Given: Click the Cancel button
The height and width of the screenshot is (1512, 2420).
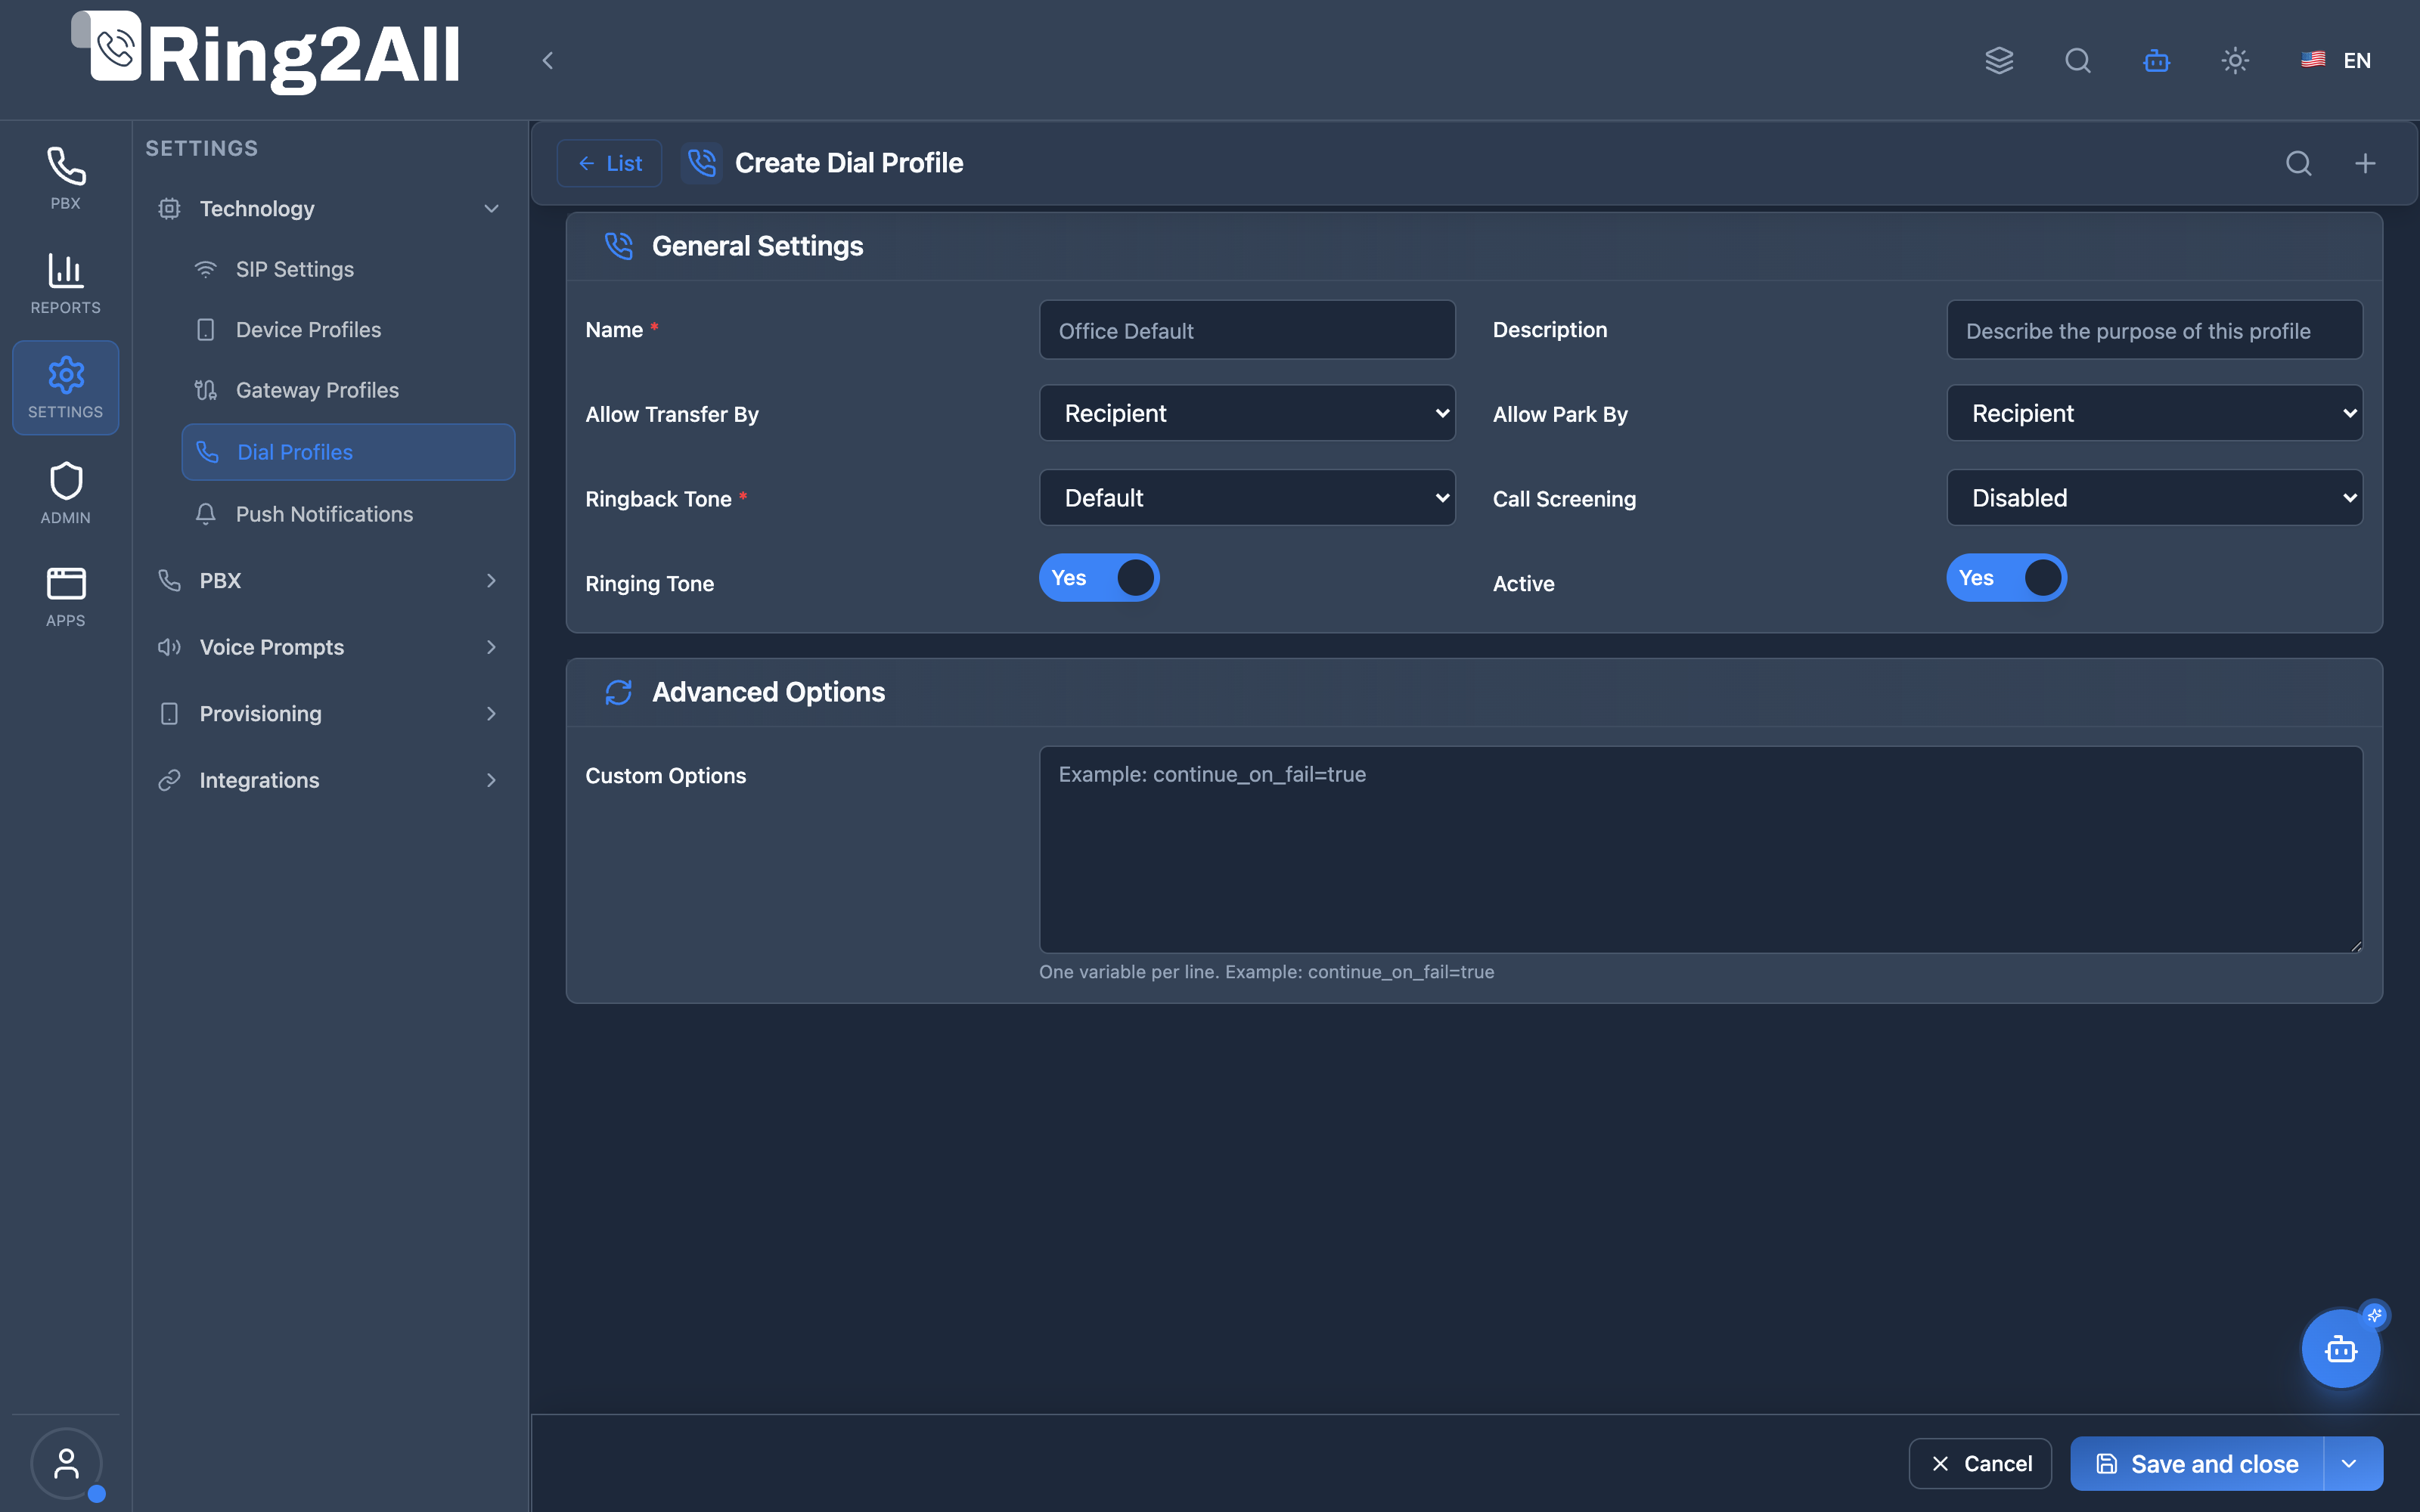Looking at the screenshot, I should 1980,1463.
